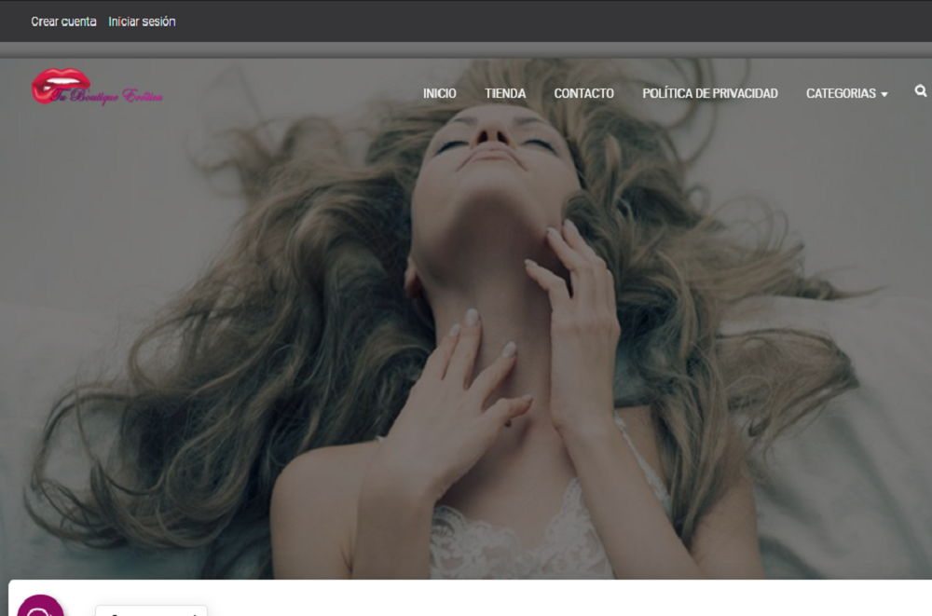Go to the INICIO page
Screen dimensions: 932x616
click(439, 93)
